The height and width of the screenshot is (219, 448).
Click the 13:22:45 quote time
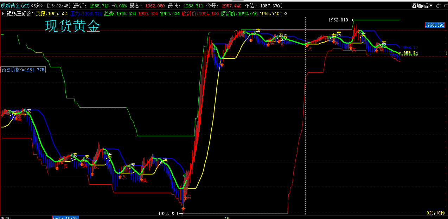pos(59,6)
